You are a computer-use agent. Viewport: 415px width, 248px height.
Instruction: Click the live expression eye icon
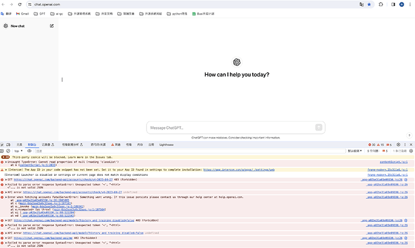point(29,151)
